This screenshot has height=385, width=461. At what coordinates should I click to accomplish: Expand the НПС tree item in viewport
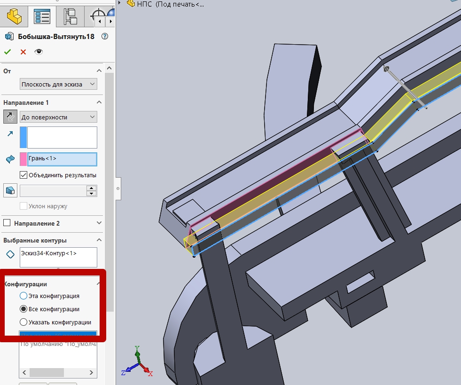tap(120, 4)
